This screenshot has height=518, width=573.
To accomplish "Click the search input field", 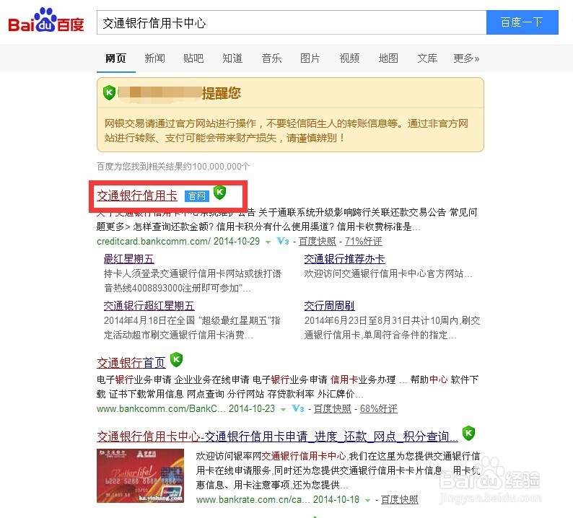I will coord(292,22).
